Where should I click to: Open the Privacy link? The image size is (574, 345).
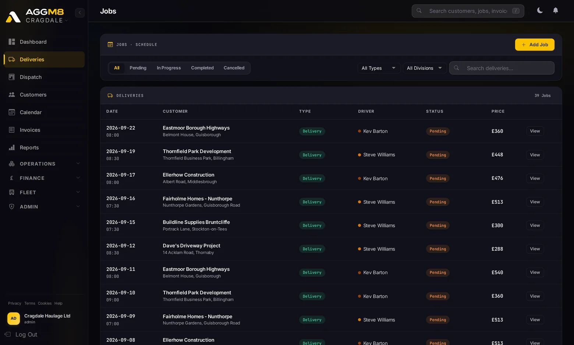tap(15, 303)
